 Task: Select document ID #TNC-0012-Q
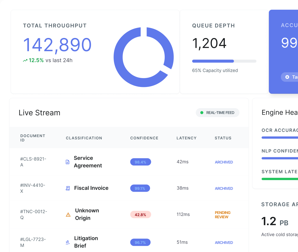[x=34, y=215]
